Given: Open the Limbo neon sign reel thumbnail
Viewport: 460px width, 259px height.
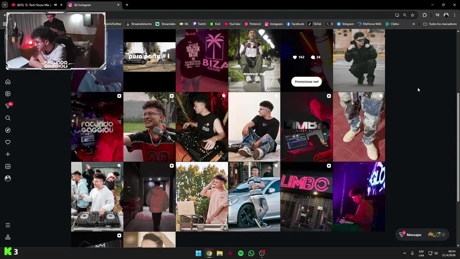Looking at the screenshot, I should [307, 197].
